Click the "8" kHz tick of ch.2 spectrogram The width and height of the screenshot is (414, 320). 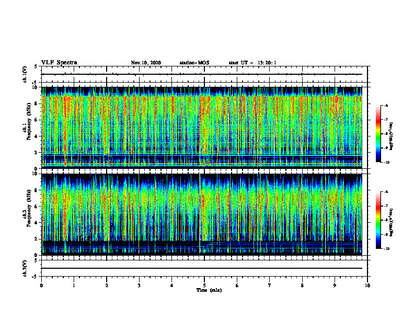36,190
